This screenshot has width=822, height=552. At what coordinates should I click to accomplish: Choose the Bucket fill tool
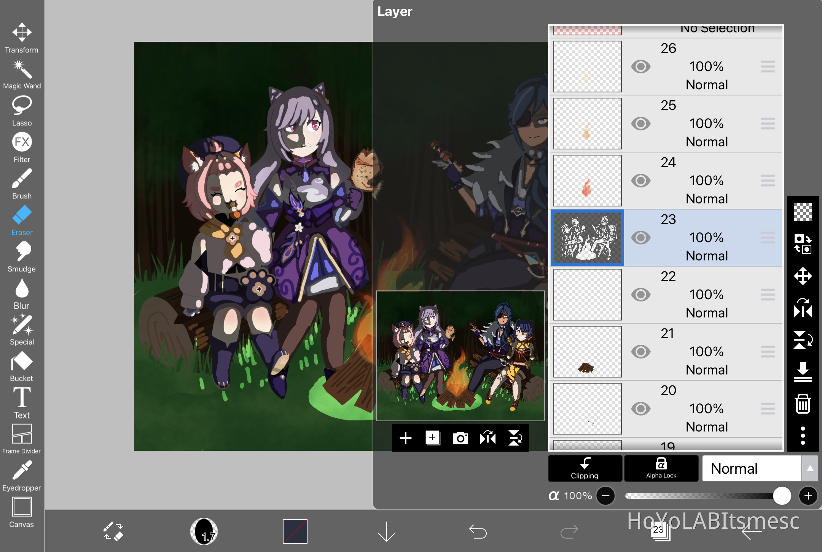click(22, 366)
